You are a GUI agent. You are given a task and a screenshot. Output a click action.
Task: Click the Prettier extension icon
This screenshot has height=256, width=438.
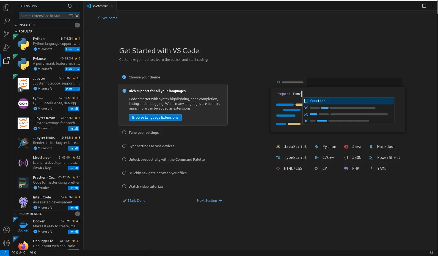(x=23, y=183)
